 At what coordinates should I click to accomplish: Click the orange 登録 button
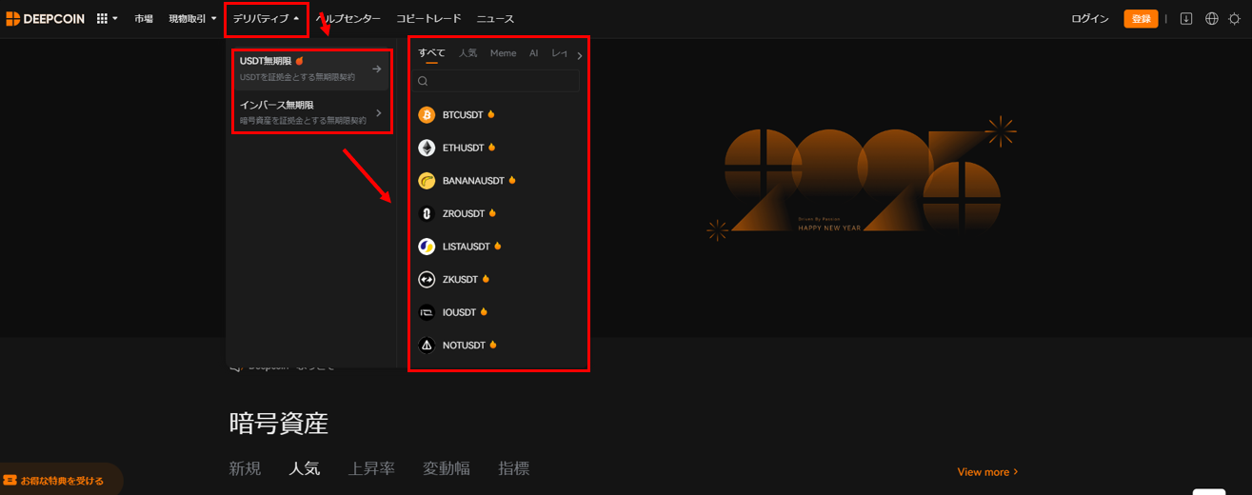point(1141,18)
